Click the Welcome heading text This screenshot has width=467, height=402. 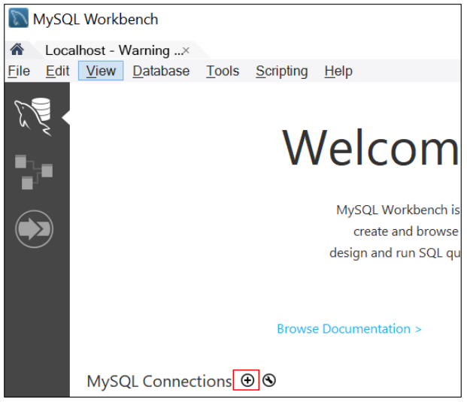click(371, 147)
